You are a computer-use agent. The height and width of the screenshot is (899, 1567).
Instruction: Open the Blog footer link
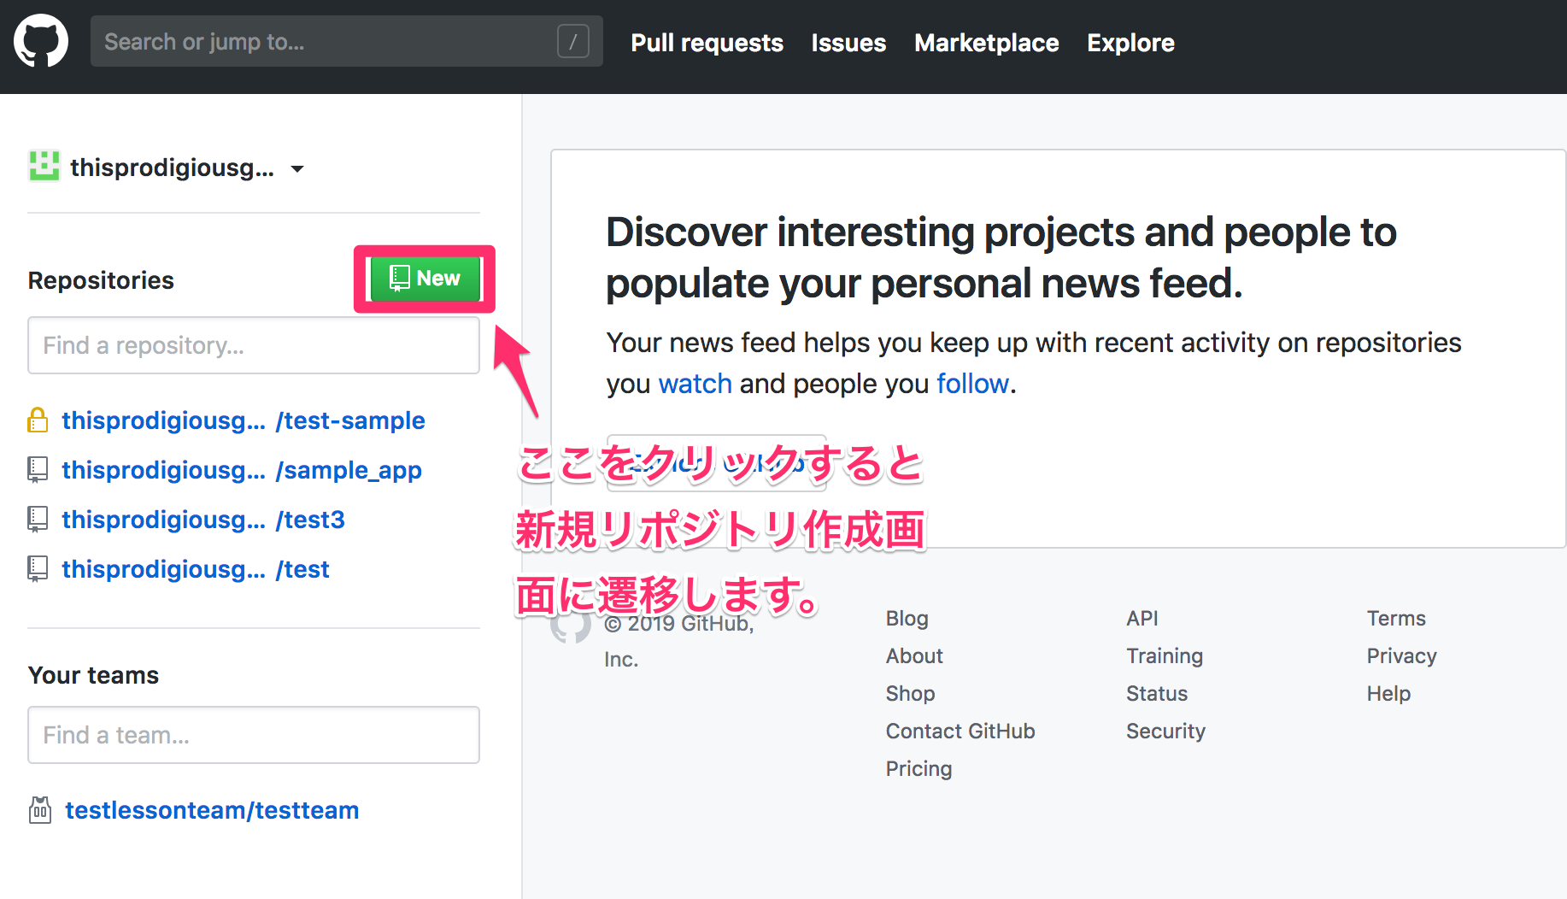tap(907, 619)
